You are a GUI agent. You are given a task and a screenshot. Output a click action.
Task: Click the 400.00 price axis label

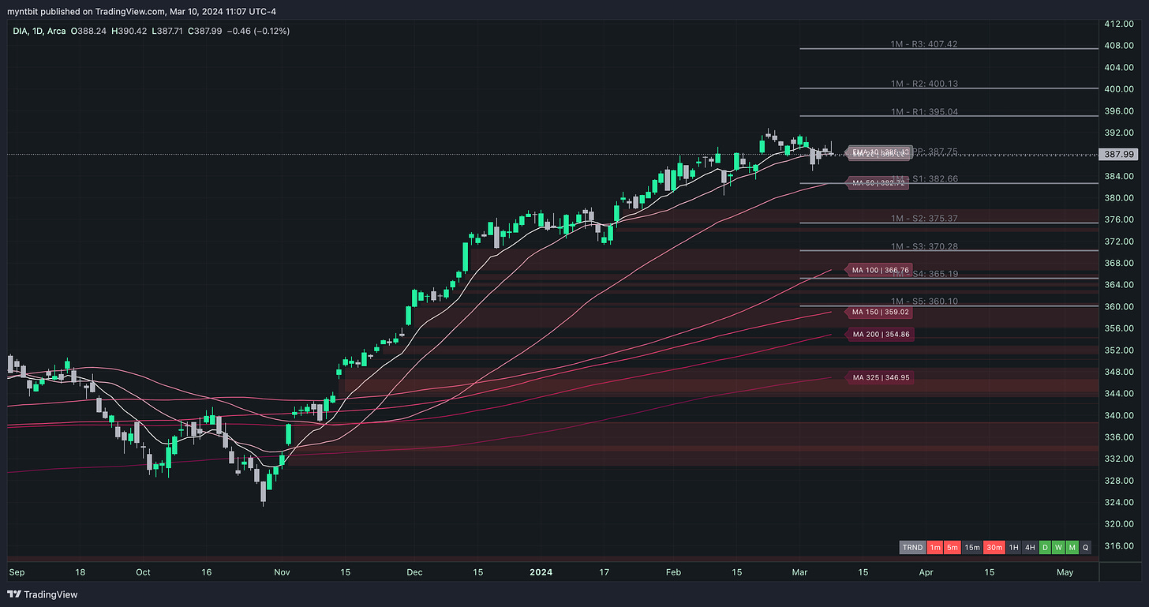coord(1119,89)
